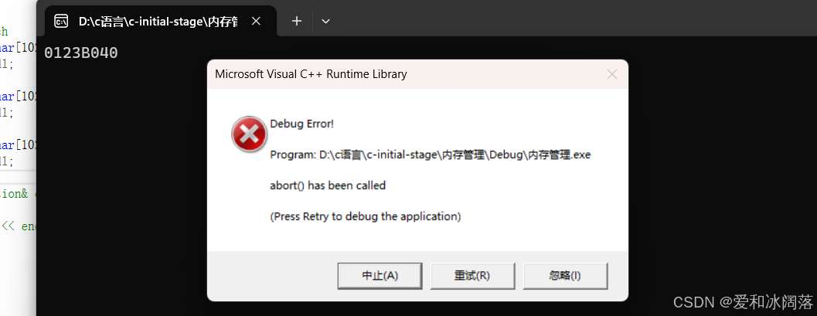
Task: Click "abort() has been called" message
Action: point(328,185)
